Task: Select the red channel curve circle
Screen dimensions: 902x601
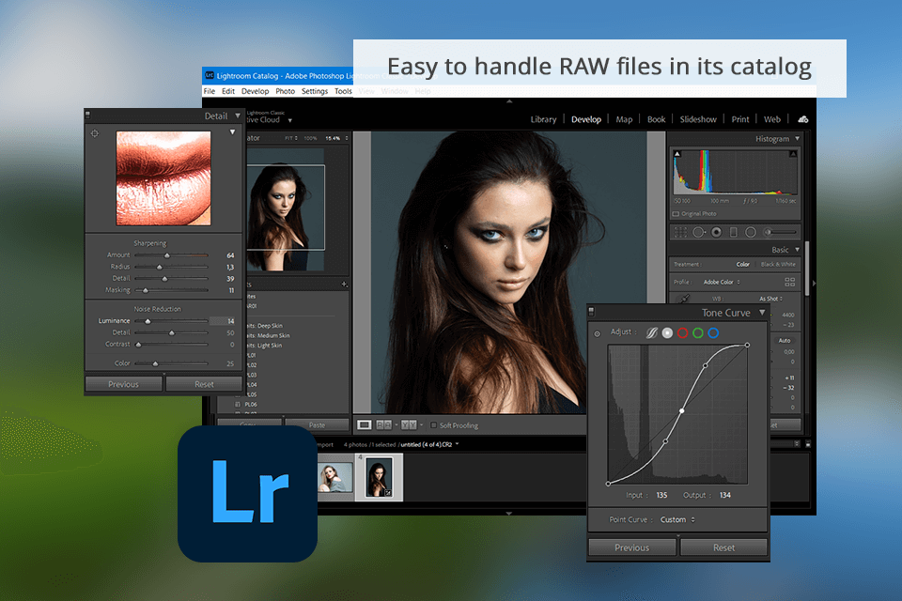Action: coord(683,333)
